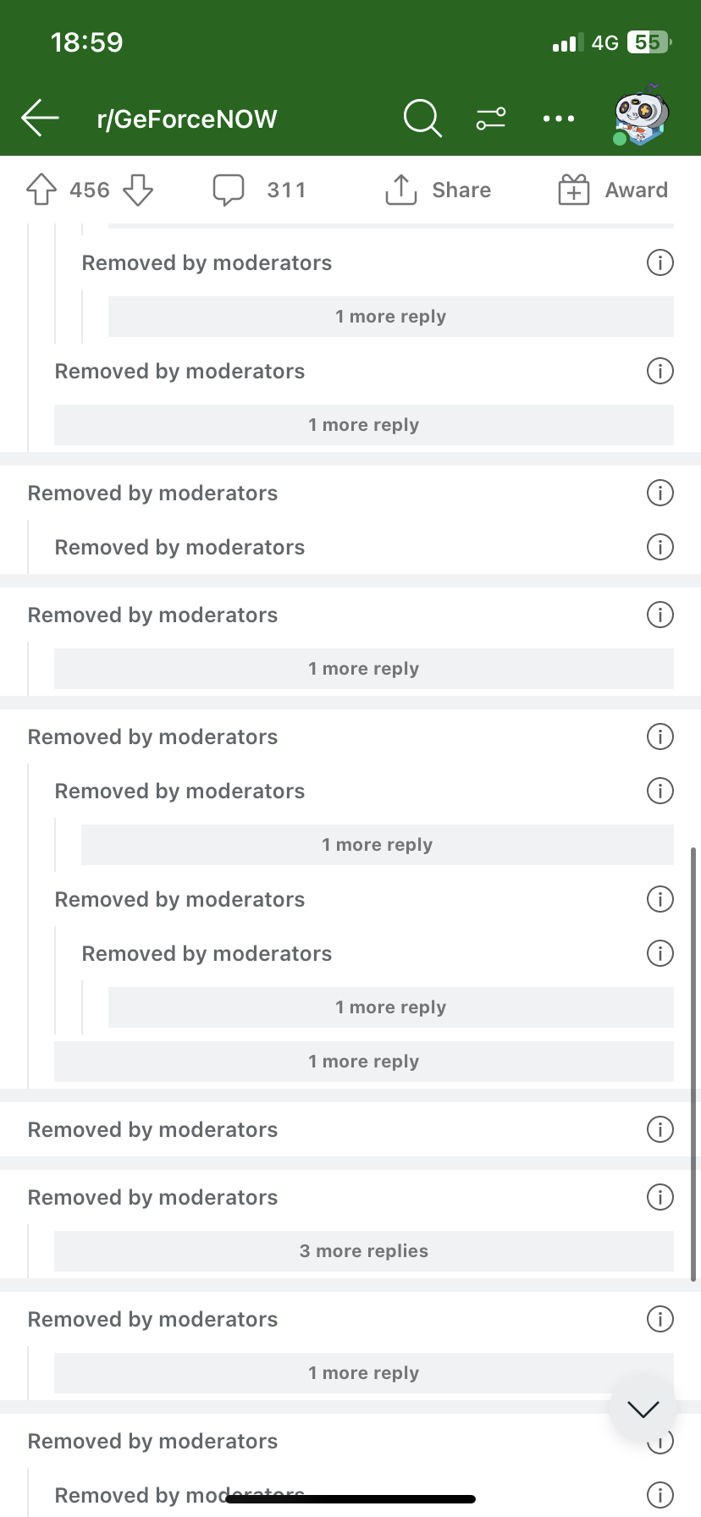Share this post

pyautogui.click(x=438, y=190)
